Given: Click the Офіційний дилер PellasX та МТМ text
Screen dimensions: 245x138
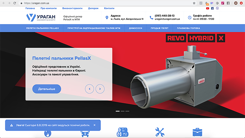Looking at the screenshot, I should point(73,18).
